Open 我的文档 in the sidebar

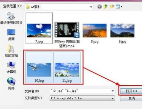(x=11, y=51)
